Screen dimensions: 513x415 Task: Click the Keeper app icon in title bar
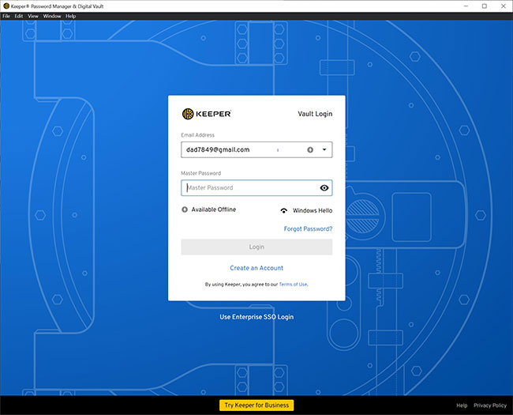coord(6,6)
